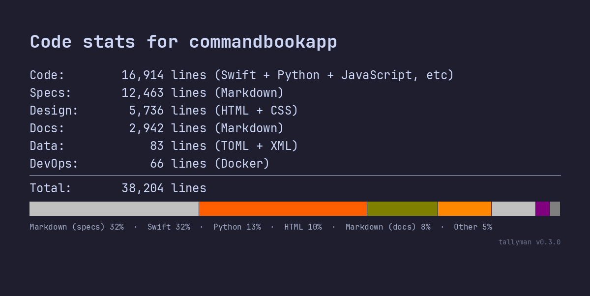Select the Design stats row
The image size is (590, 296).
coord(162,110)
